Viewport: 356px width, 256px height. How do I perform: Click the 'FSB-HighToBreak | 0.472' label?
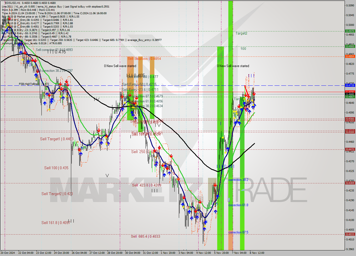pyautogui.click(x=34, y=84)
